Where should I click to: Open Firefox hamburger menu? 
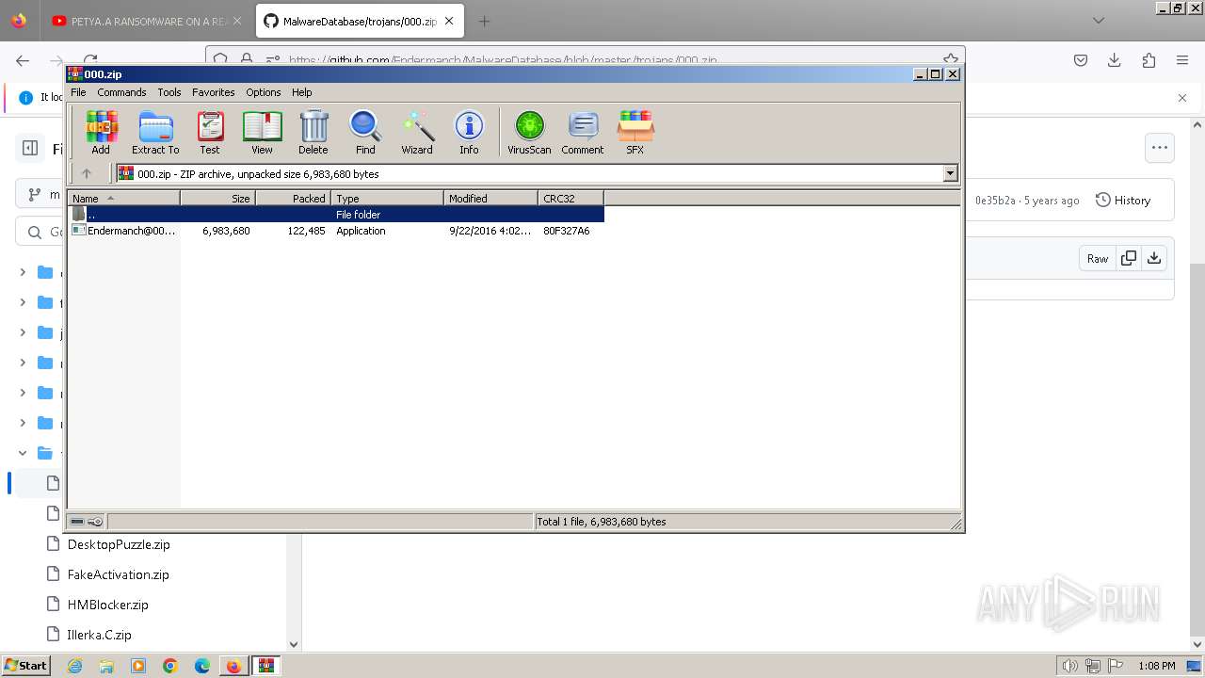pyautogui.click(x=1182, y=60)
